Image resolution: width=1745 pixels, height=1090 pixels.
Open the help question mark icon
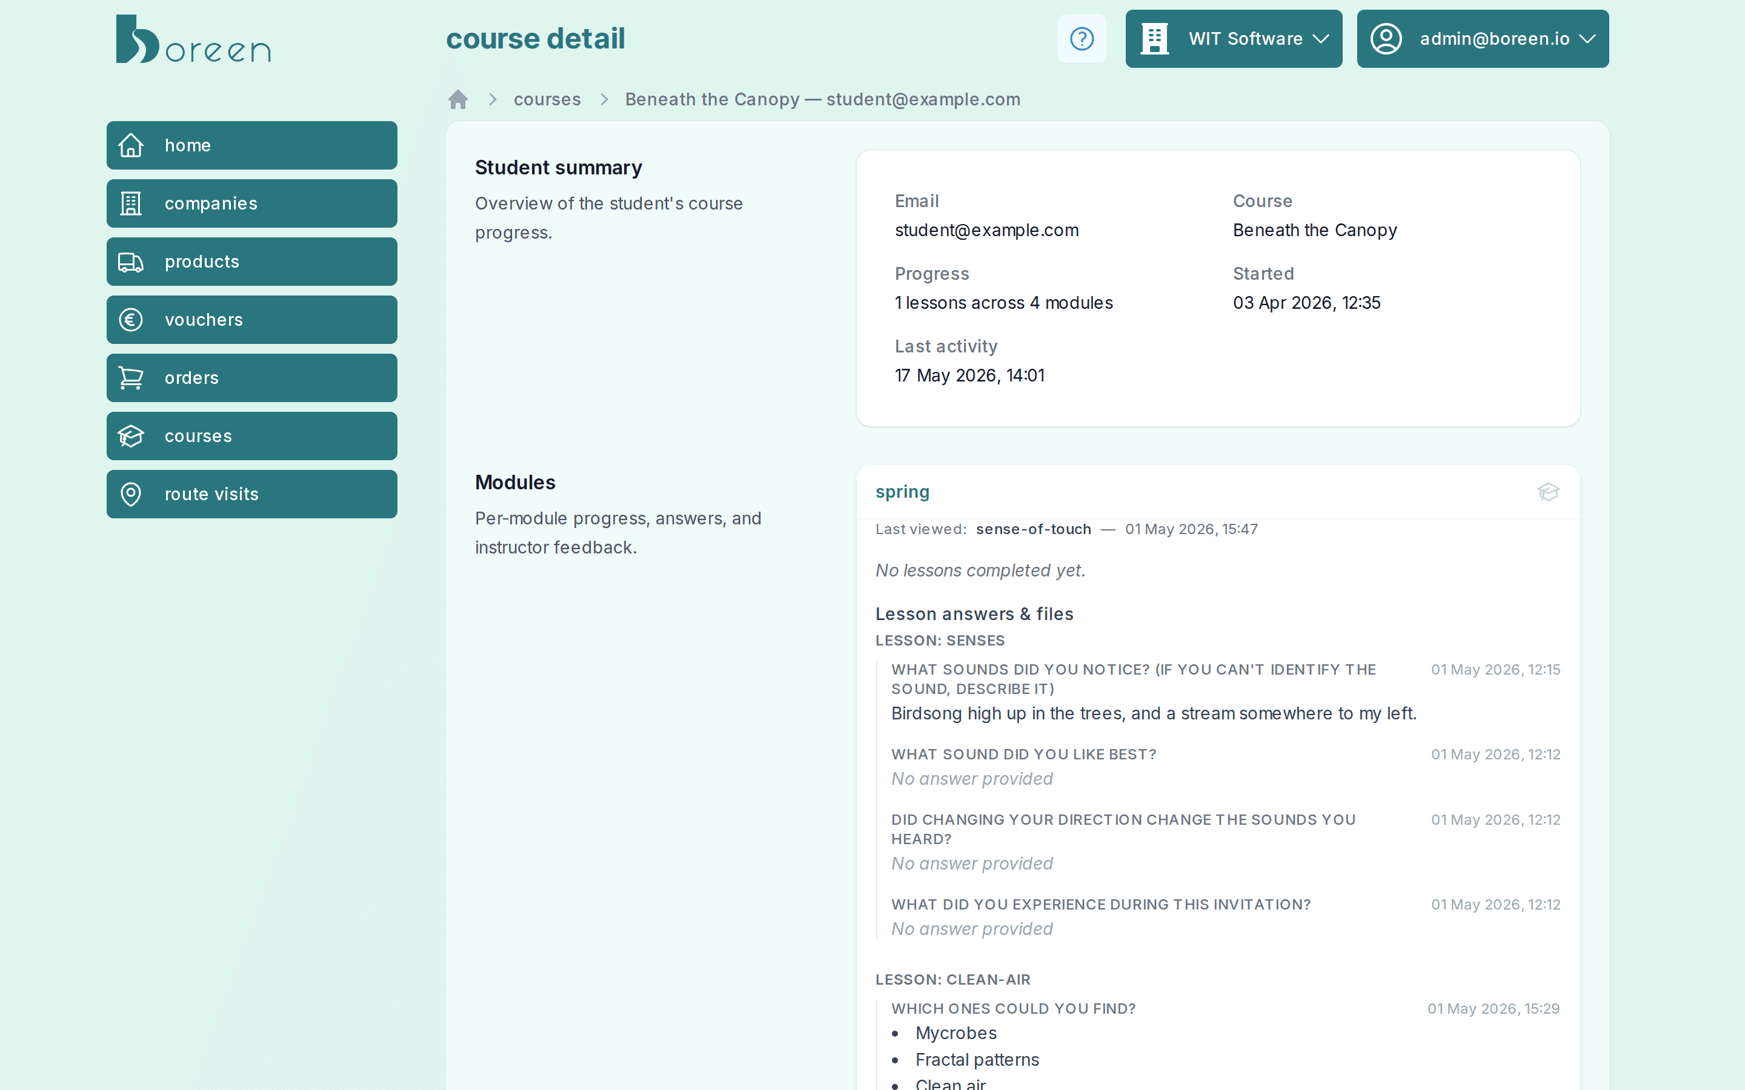(1082, 39)
